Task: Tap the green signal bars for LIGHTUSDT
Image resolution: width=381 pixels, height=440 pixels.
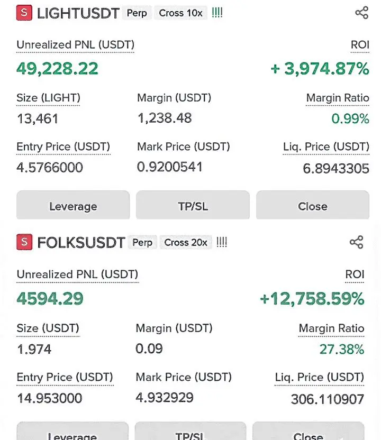Action: point(217,13)
